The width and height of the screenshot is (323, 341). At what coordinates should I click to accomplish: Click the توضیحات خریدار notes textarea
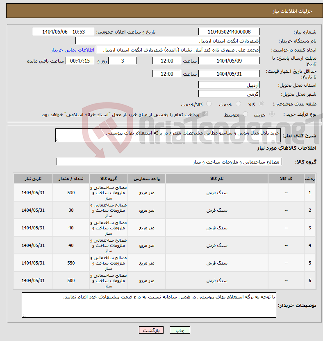click(149, 305)
